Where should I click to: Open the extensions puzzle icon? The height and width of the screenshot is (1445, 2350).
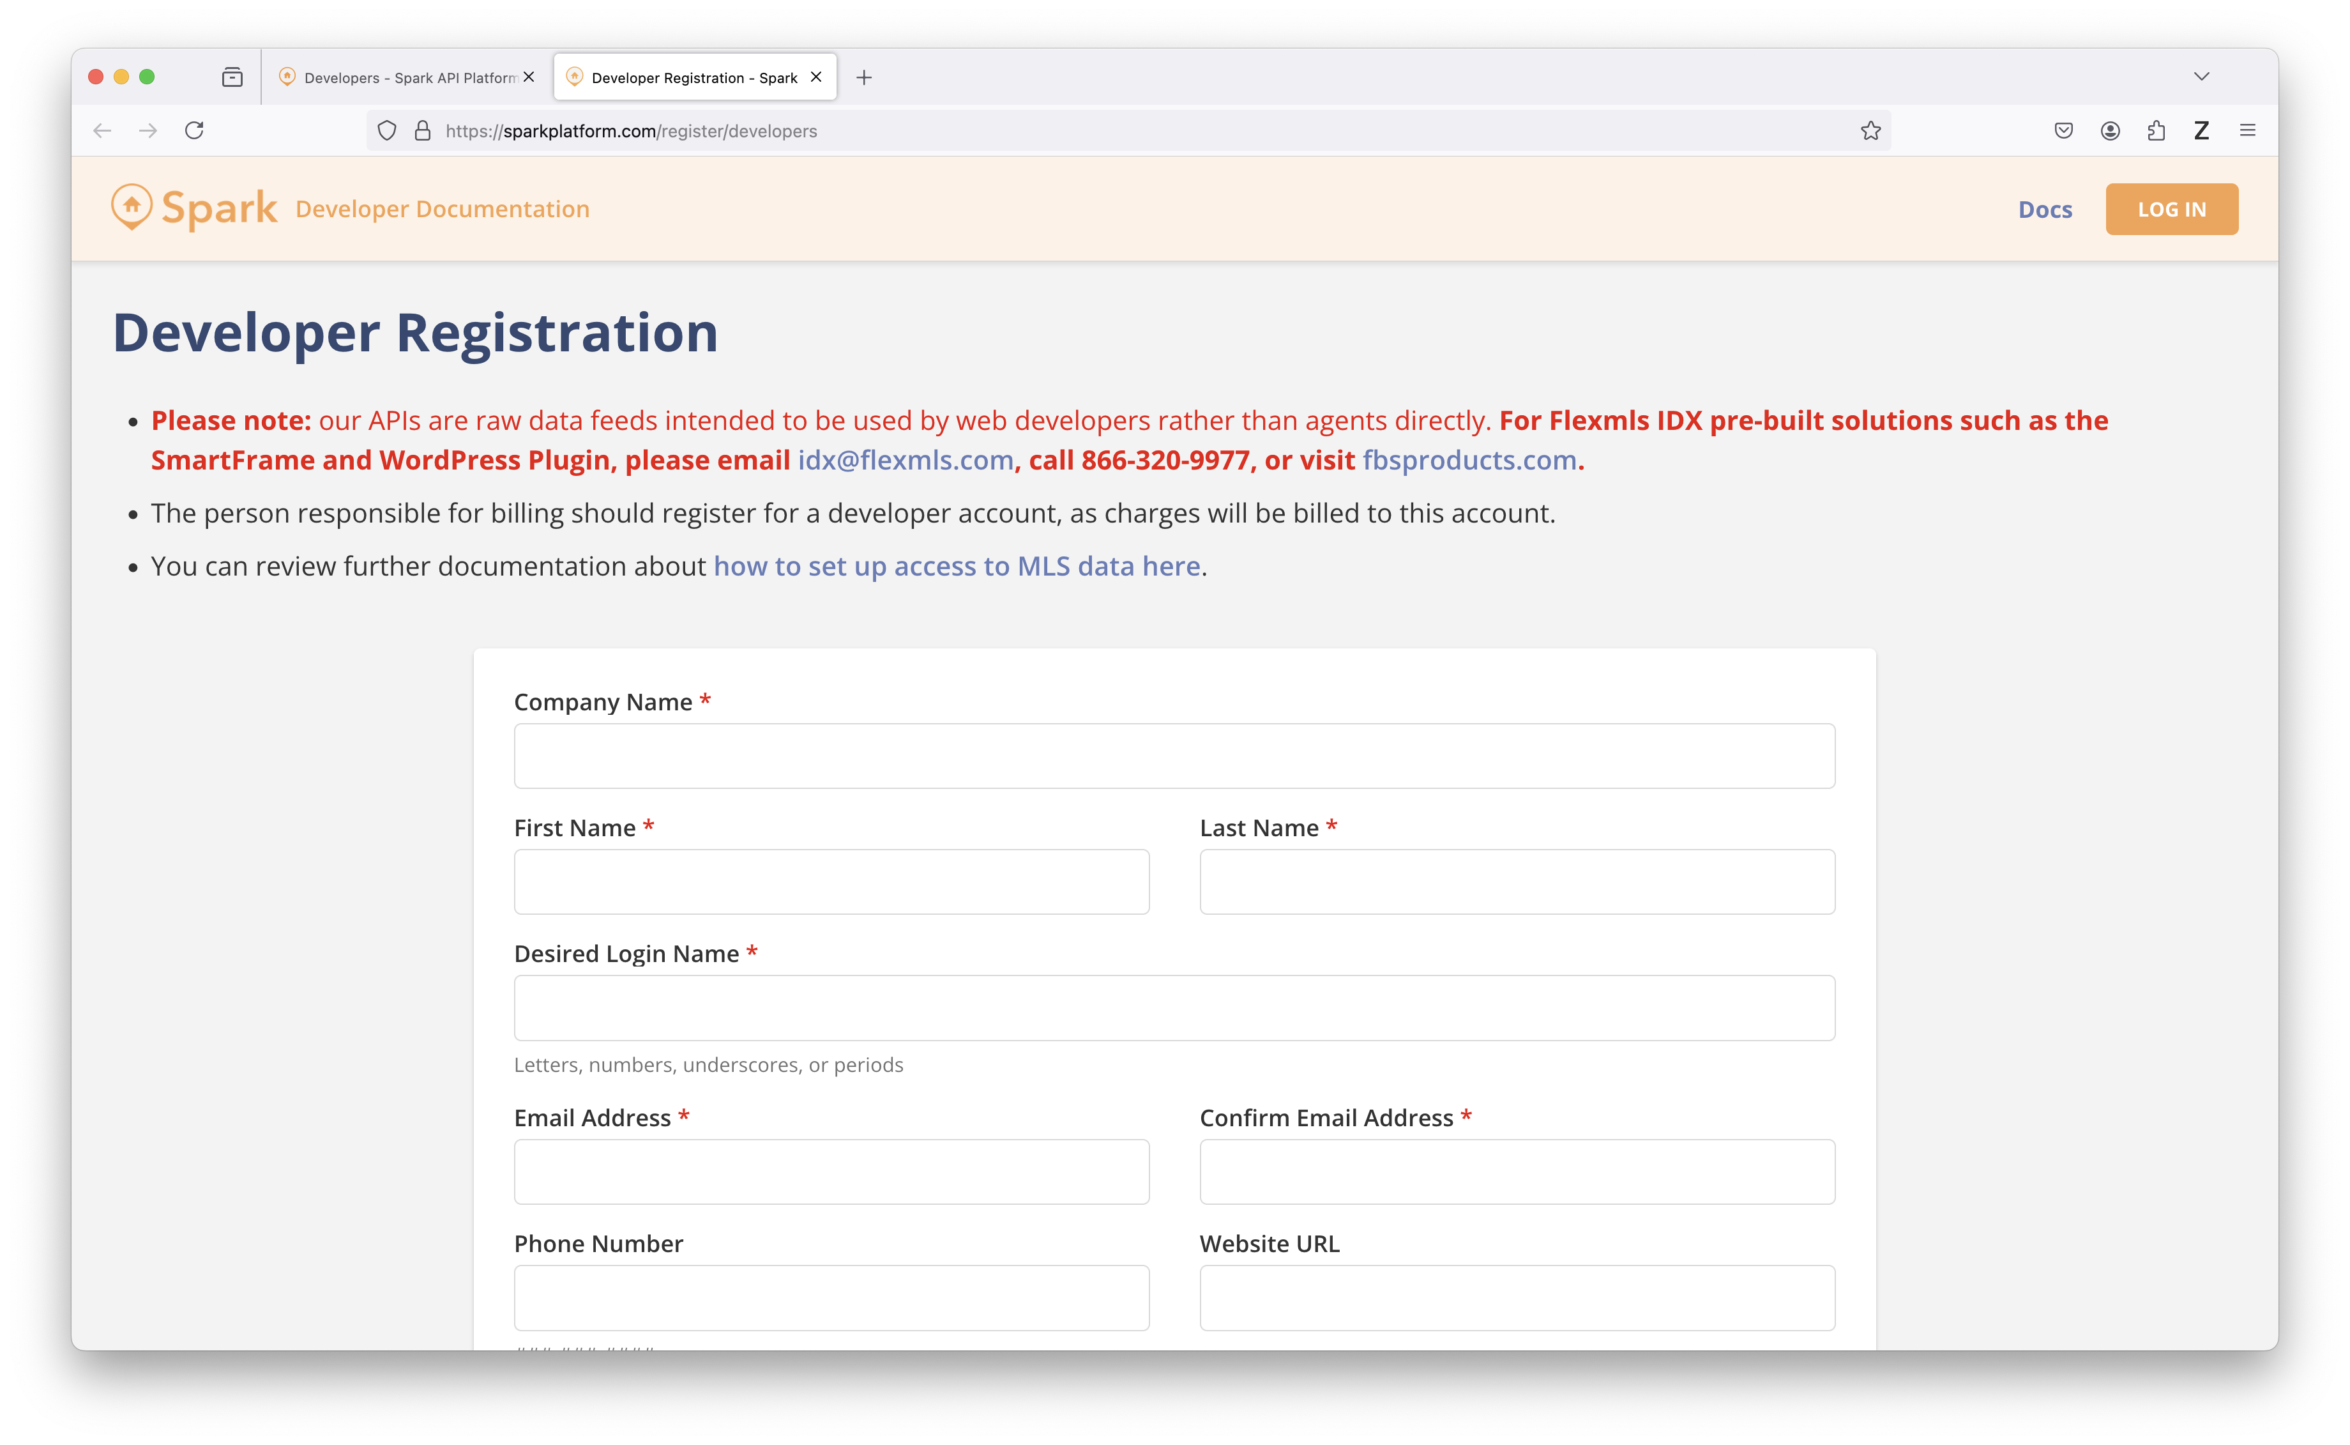point(2156,131)
